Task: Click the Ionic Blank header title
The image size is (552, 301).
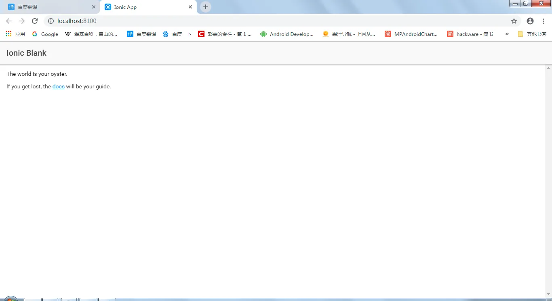Action: (26, 53)
